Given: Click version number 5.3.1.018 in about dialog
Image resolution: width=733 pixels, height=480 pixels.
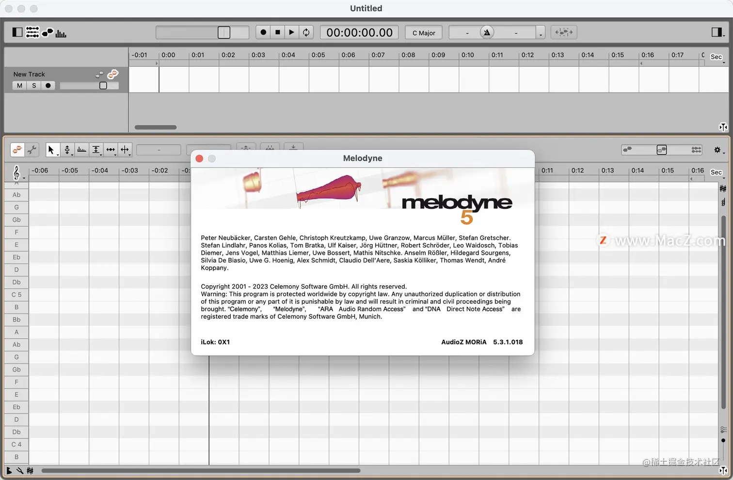Looking at the screenshot, I should coord(508,342).
